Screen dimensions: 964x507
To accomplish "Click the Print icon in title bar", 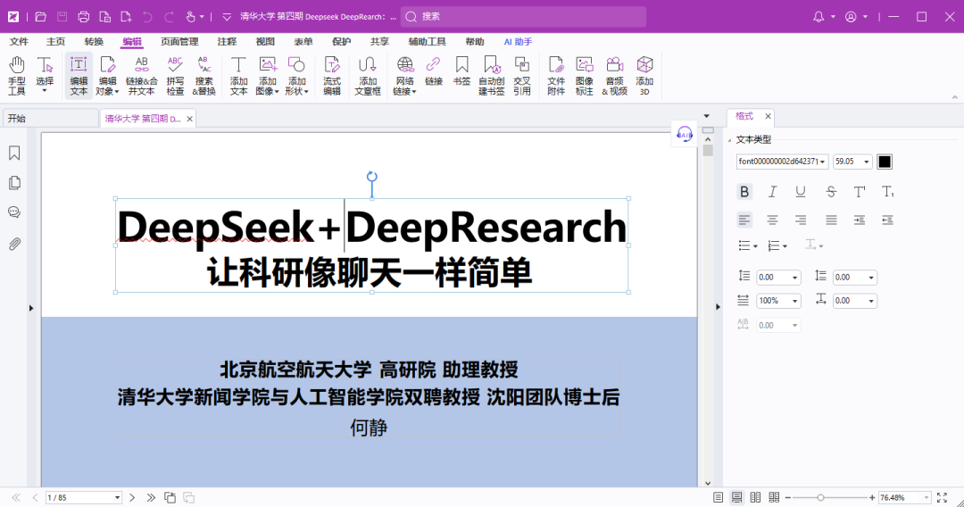I will [x=84, y=17].
